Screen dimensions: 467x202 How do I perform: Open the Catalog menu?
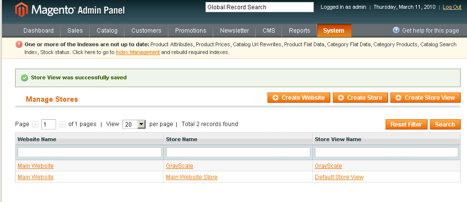[107, 31]
